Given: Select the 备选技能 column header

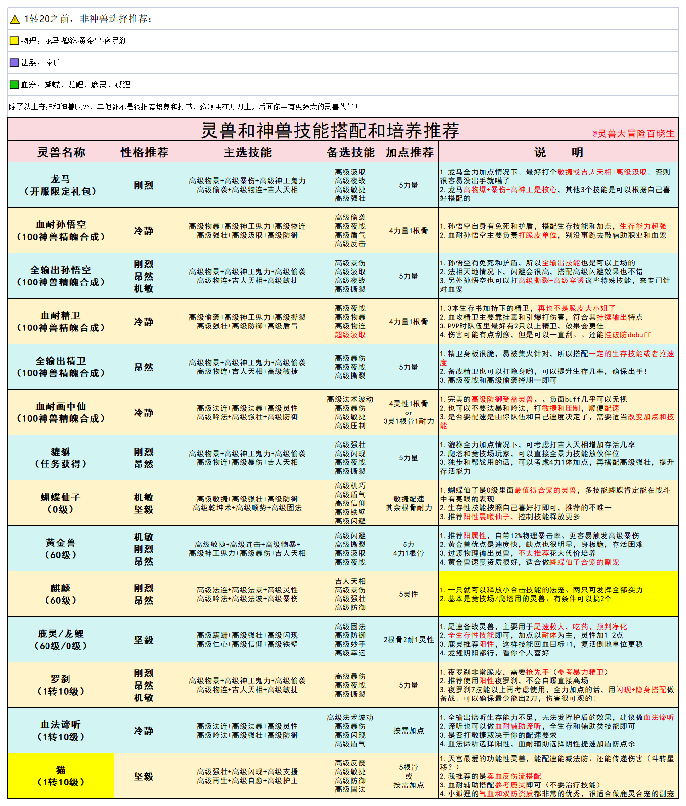Looking at the screenshot, I should 351,152.
